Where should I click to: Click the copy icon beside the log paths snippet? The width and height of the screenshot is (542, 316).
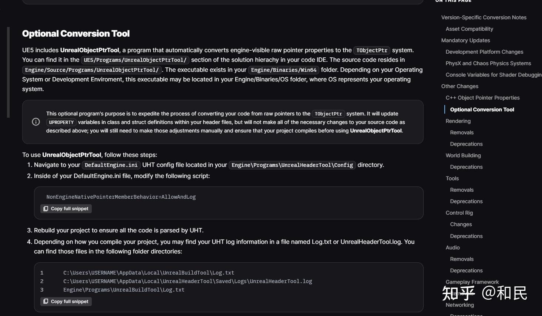tap(46, 302)
